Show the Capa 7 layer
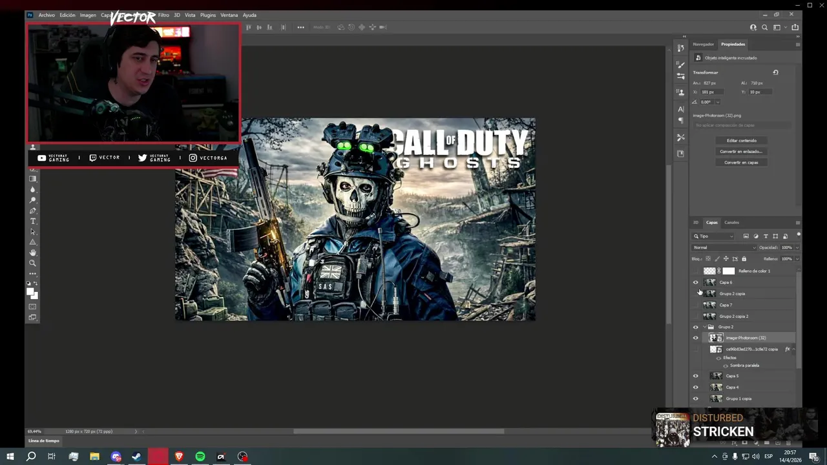 696,305
